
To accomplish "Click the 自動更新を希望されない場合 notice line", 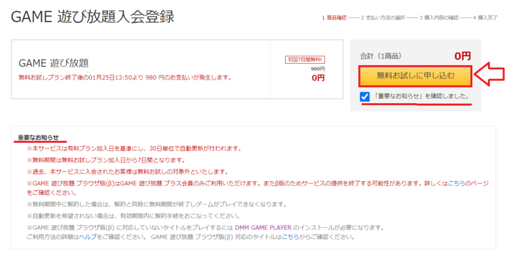I will (133, 216).
